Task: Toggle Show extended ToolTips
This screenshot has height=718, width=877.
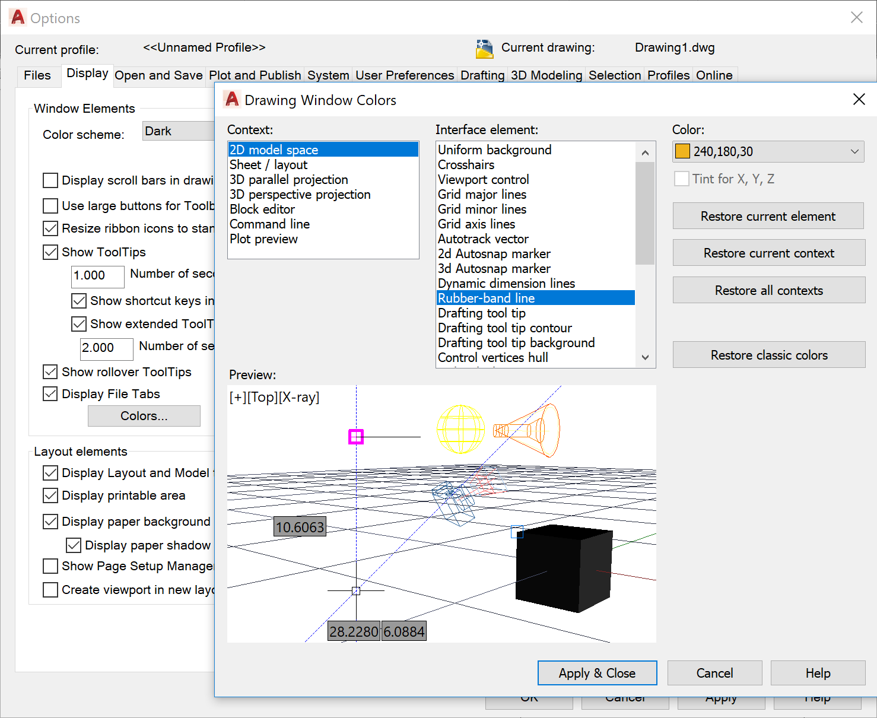Action: [x=79, y=324]
